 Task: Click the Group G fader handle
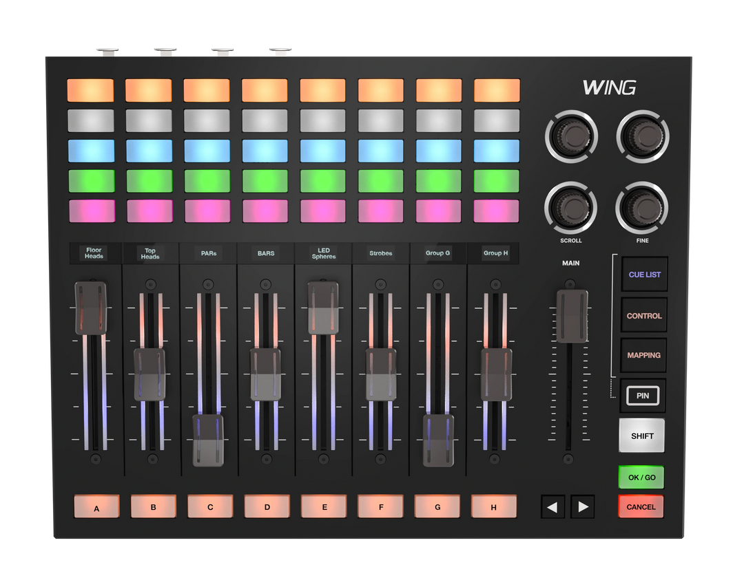click(438, 440)
